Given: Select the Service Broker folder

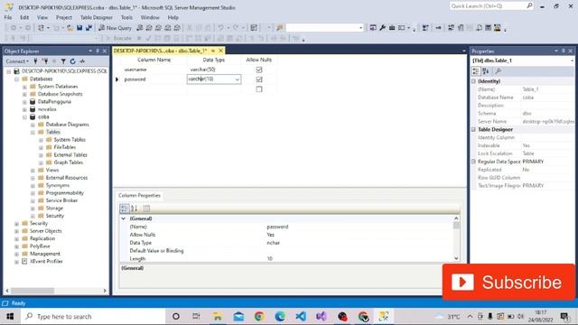Looking at the screenshot, I should 61,200.
